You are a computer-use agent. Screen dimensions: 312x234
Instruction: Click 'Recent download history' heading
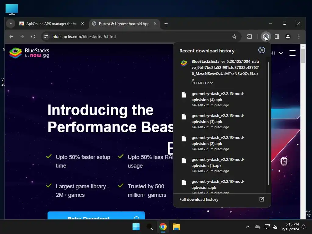(x=207, y=51)
